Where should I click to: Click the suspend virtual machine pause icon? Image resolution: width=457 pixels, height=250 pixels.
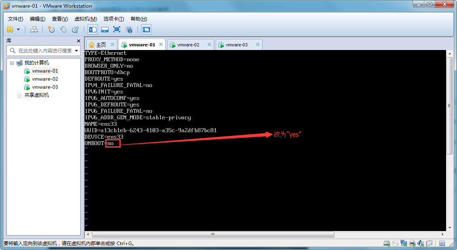(x=10, y=29)
